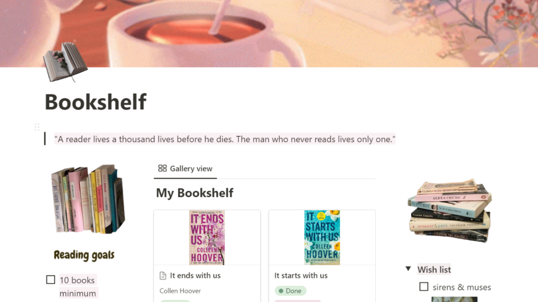Collapse the Wish list toggle arrow

(408, 269)
